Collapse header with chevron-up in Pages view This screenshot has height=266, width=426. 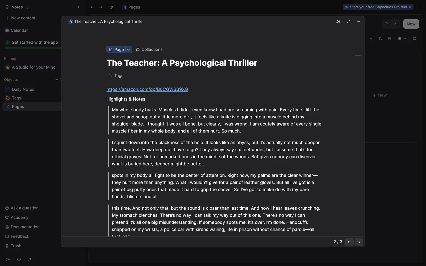tap(396, 24)
